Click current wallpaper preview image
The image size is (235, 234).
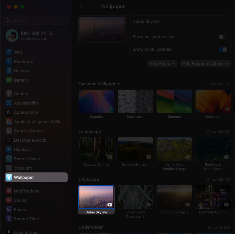tap(102, 29)
